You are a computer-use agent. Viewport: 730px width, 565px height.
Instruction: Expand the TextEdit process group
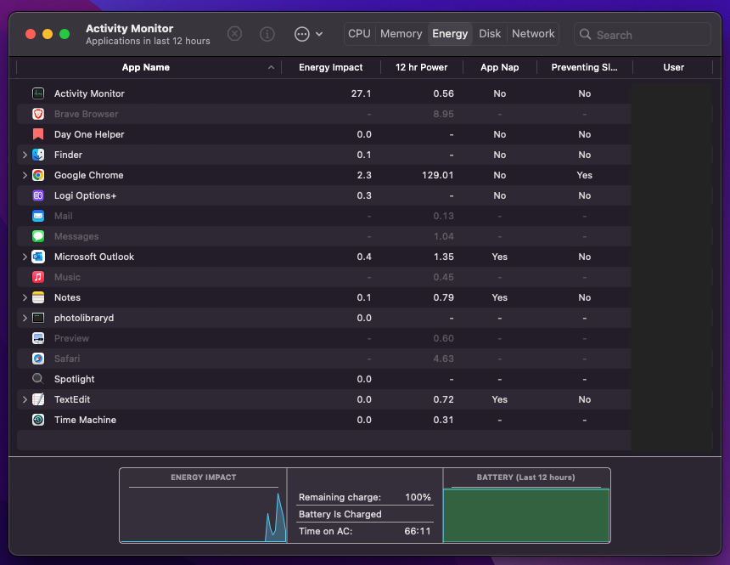[25, 399]
